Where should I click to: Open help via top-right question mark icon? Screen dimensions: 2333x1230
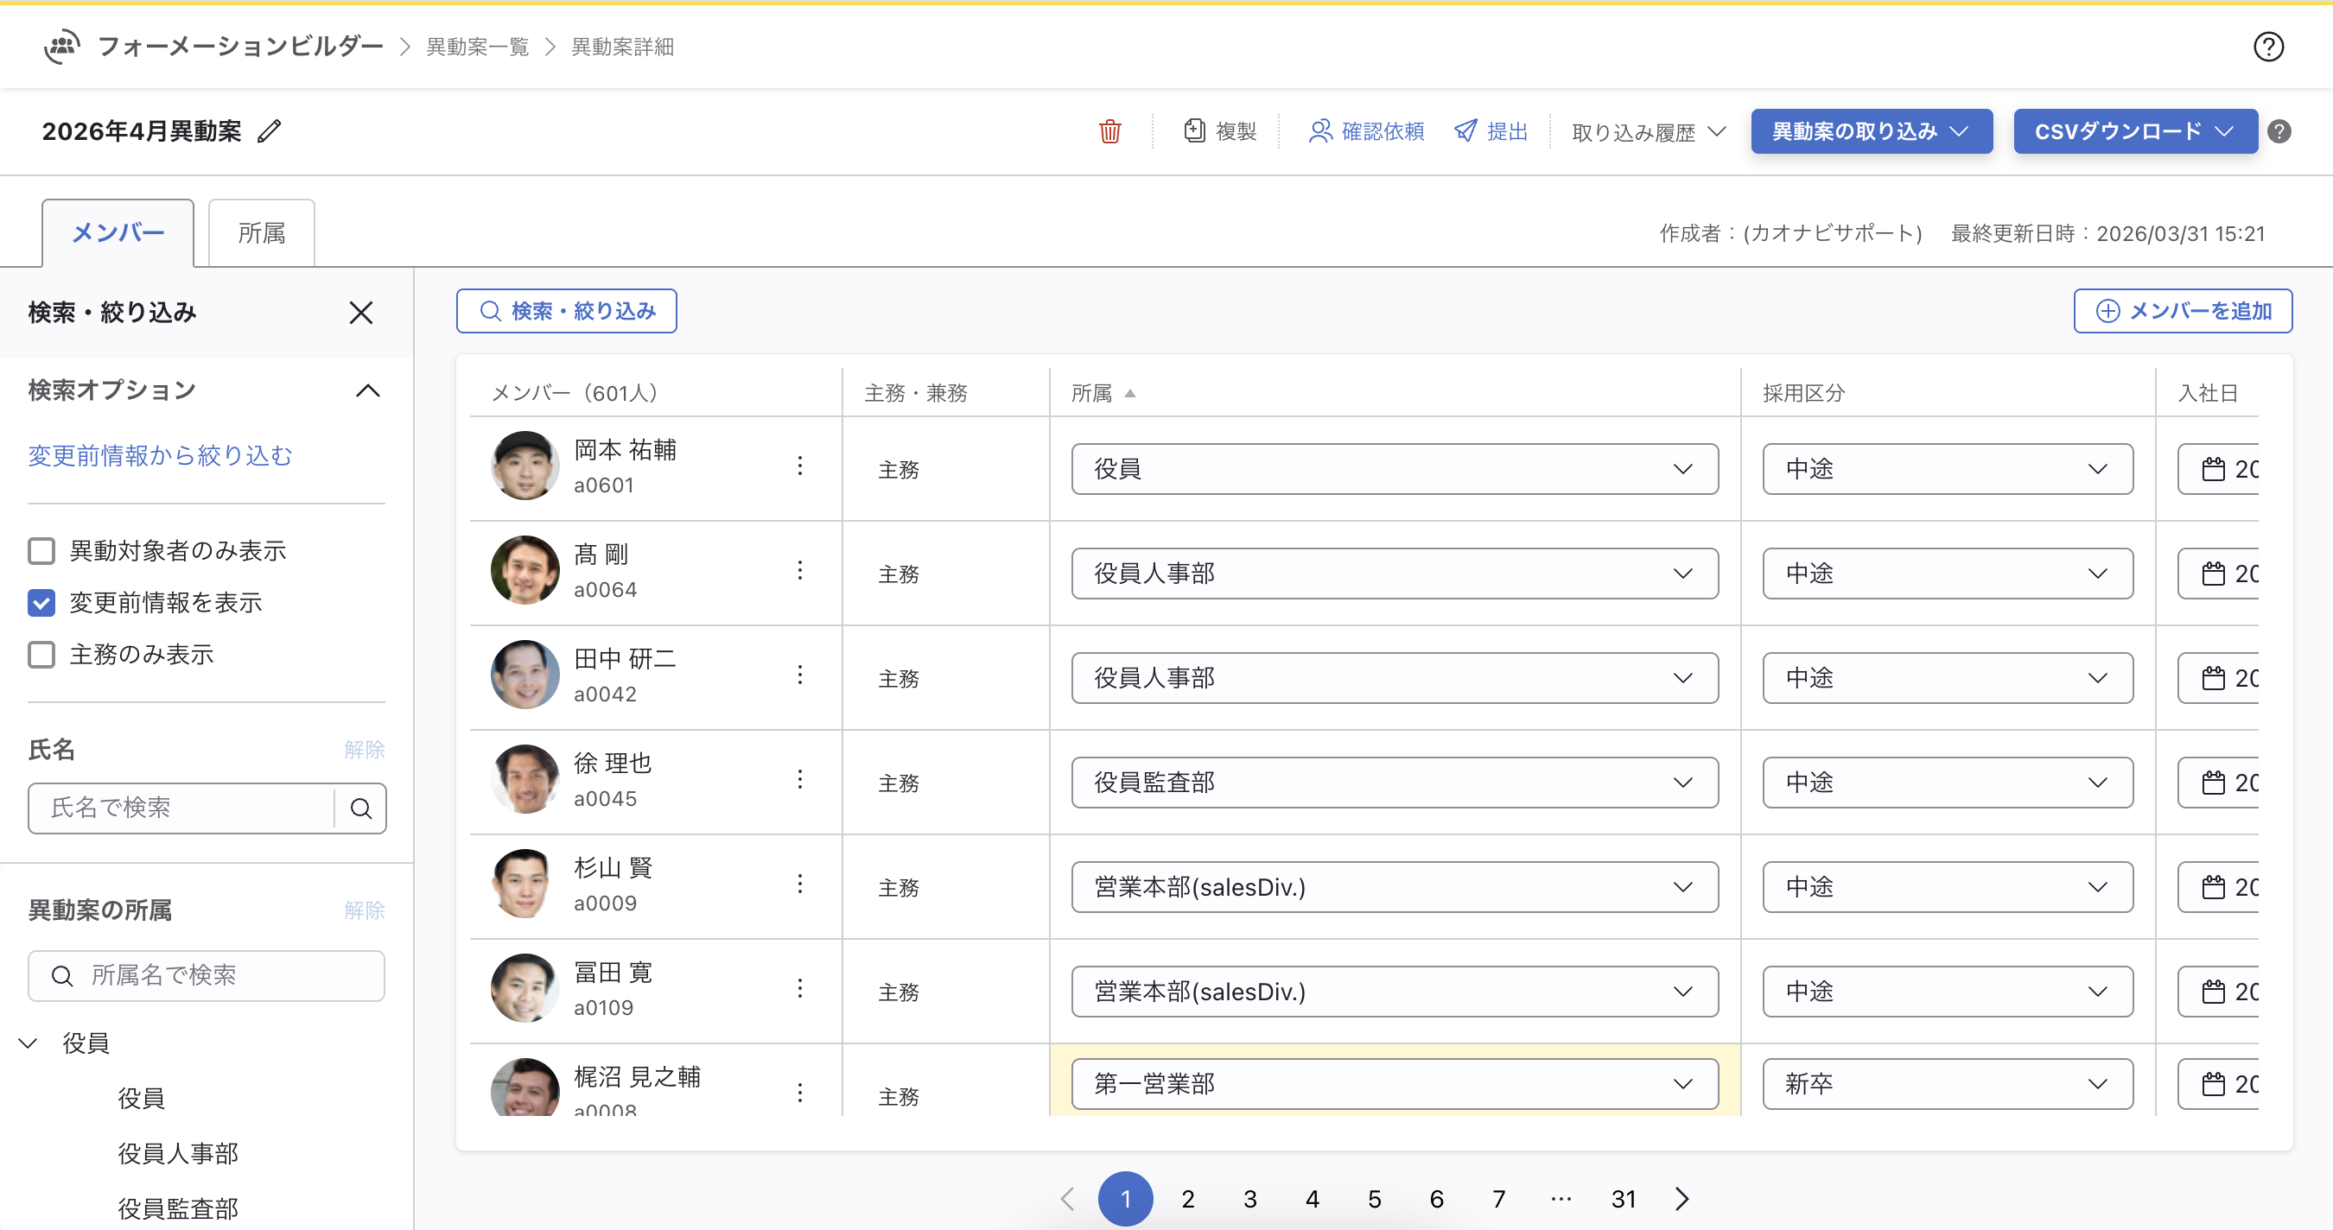click(2268, 47)
